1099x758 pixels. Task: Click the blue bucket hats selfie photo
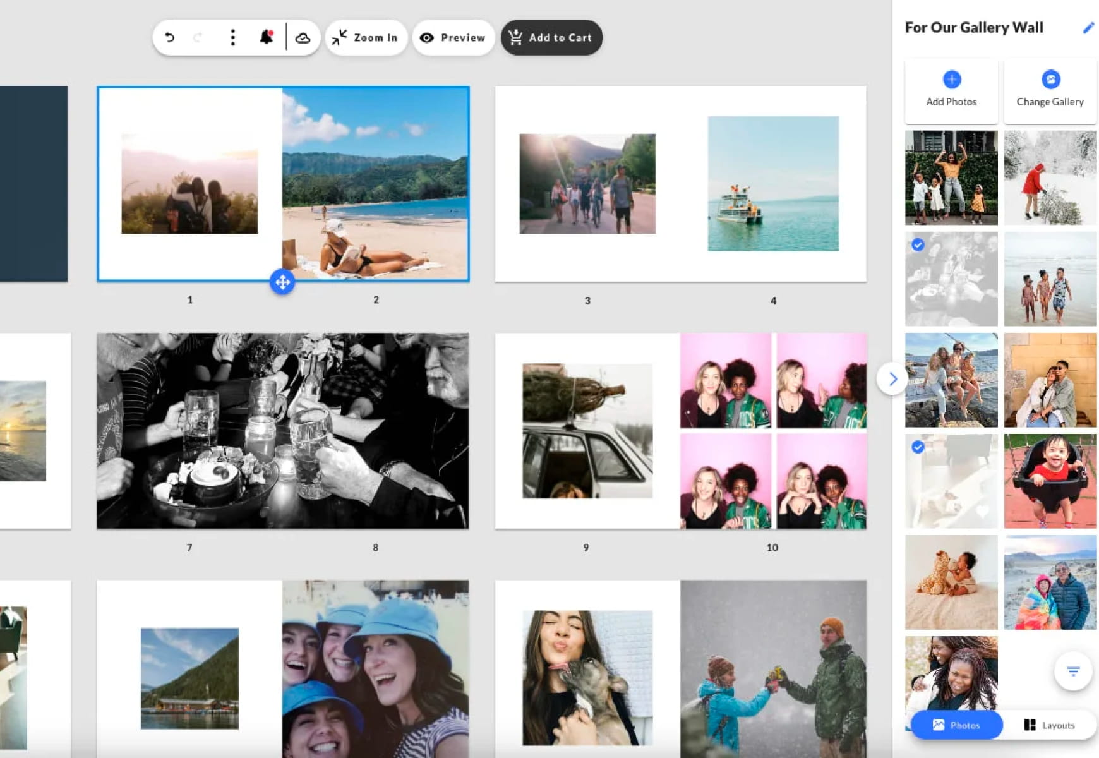click(x=375, y=669)
